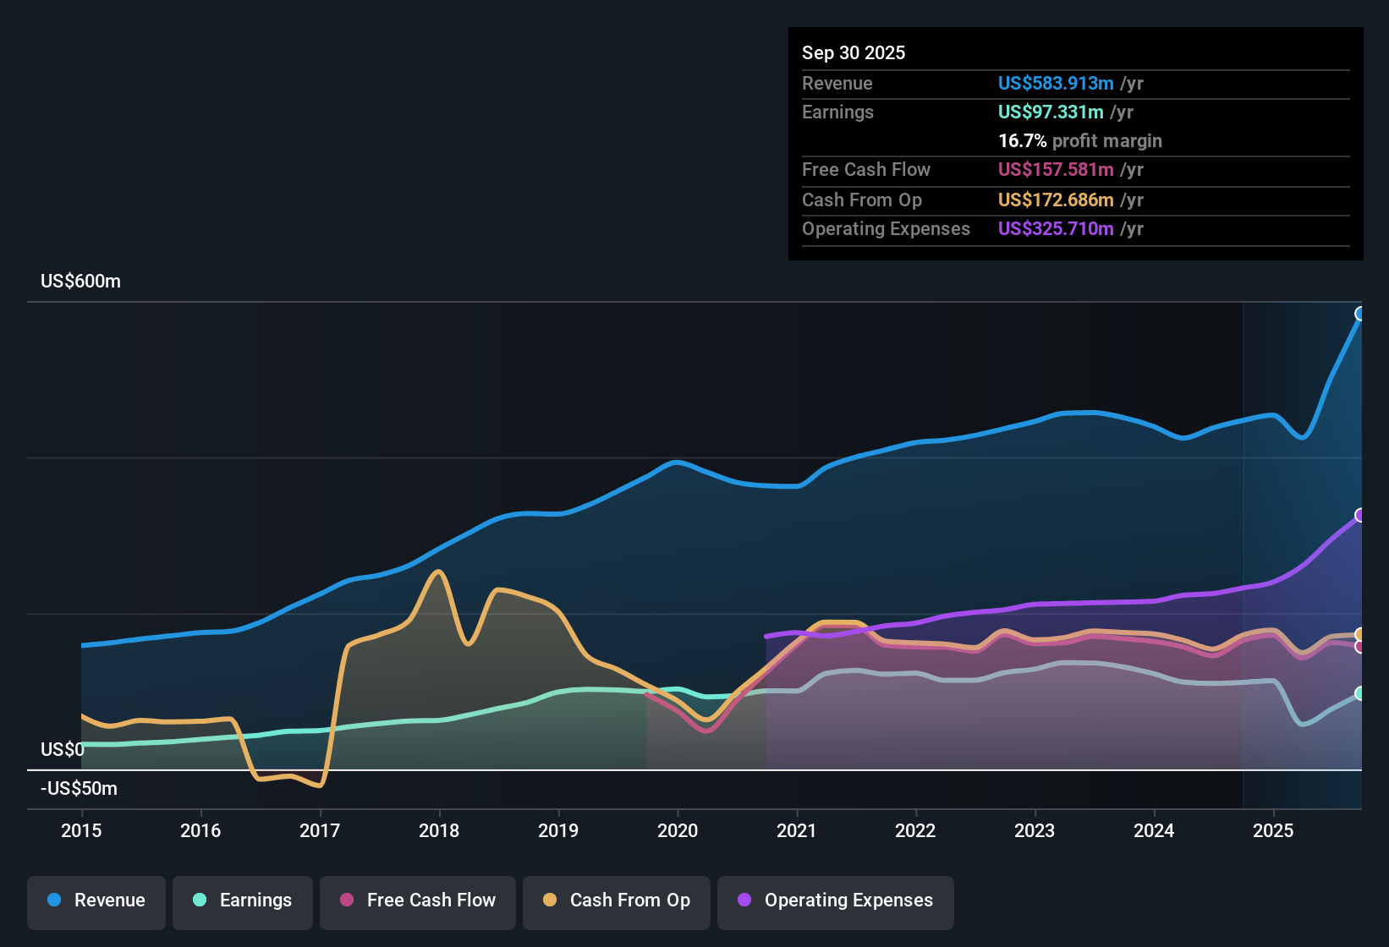Click the US$583.913m Revenue value link

1055,83
